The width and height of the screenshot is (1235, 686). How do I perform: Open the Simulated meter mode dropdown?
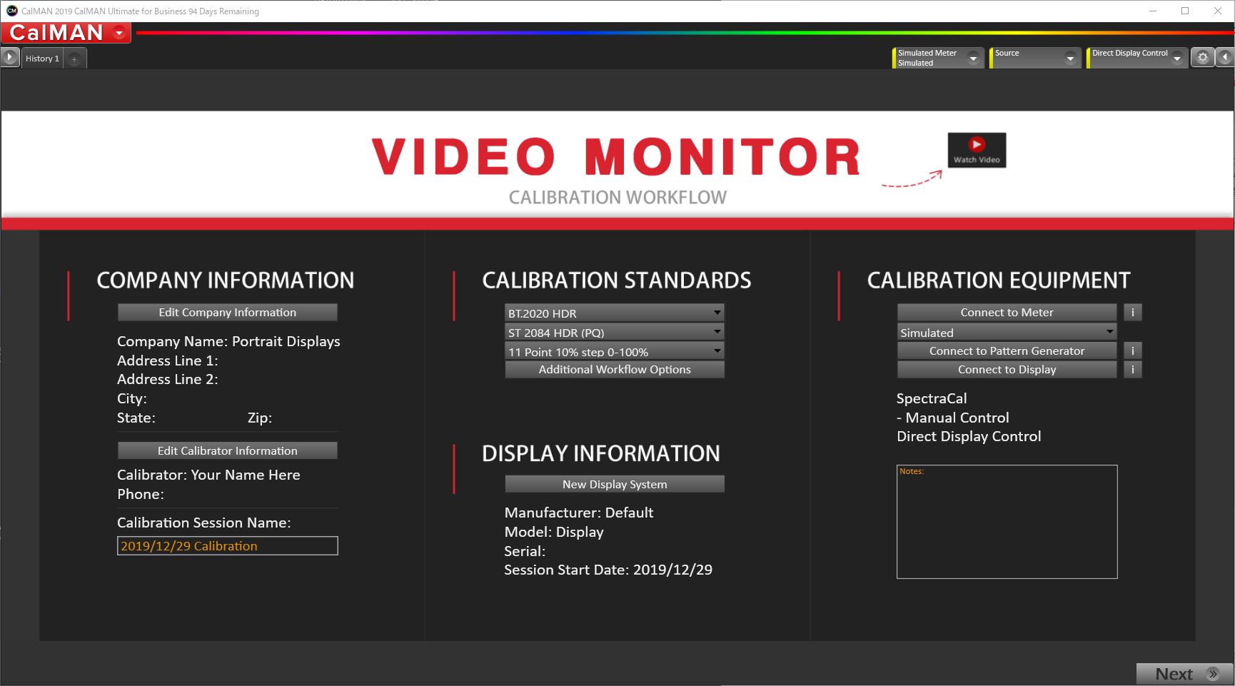[x=1007, y=332]
